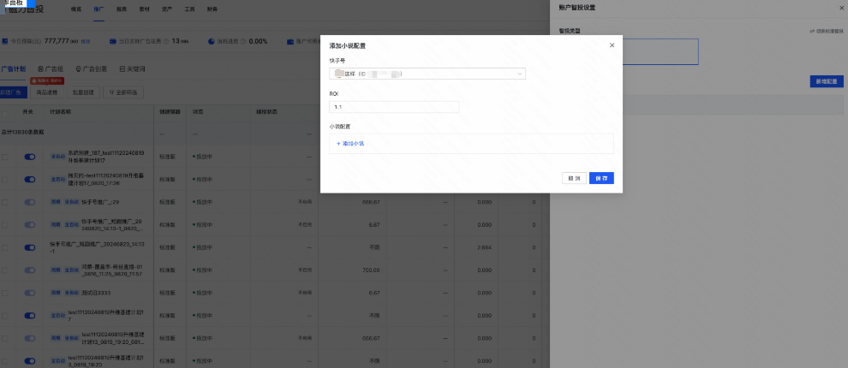
Task: Toggle the switch for 测试日3333 plan
Action: pyautogui.click(x=30, y=292)
